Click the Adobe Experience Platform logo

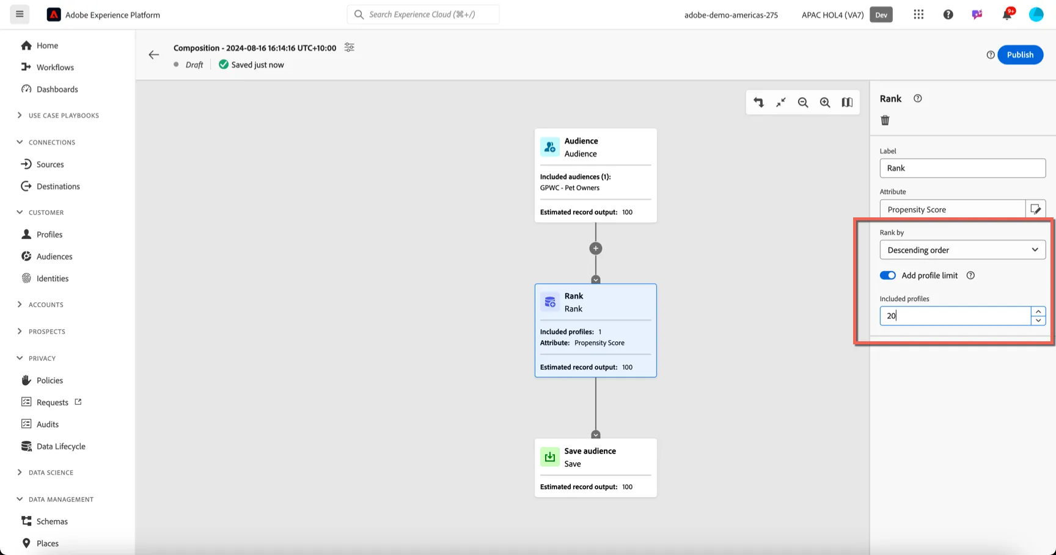click(x=54, y=15)
